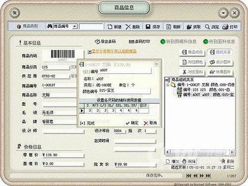Image resolution: width=248 pixels, height=186 pixels.
Task: Go to previous record navigation button
Action: [x=195, y=176]
